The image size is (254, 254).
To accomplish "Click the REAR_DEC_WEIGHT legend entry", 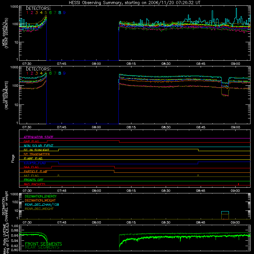I will pyautogui.click(x=39, y=209).
